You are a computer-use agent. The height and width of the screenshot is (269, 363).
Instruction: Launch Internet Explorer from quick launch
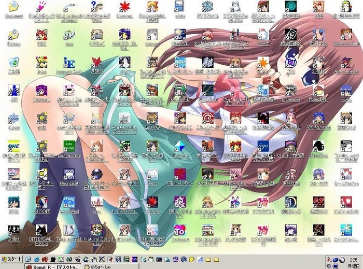pos(36,260)
